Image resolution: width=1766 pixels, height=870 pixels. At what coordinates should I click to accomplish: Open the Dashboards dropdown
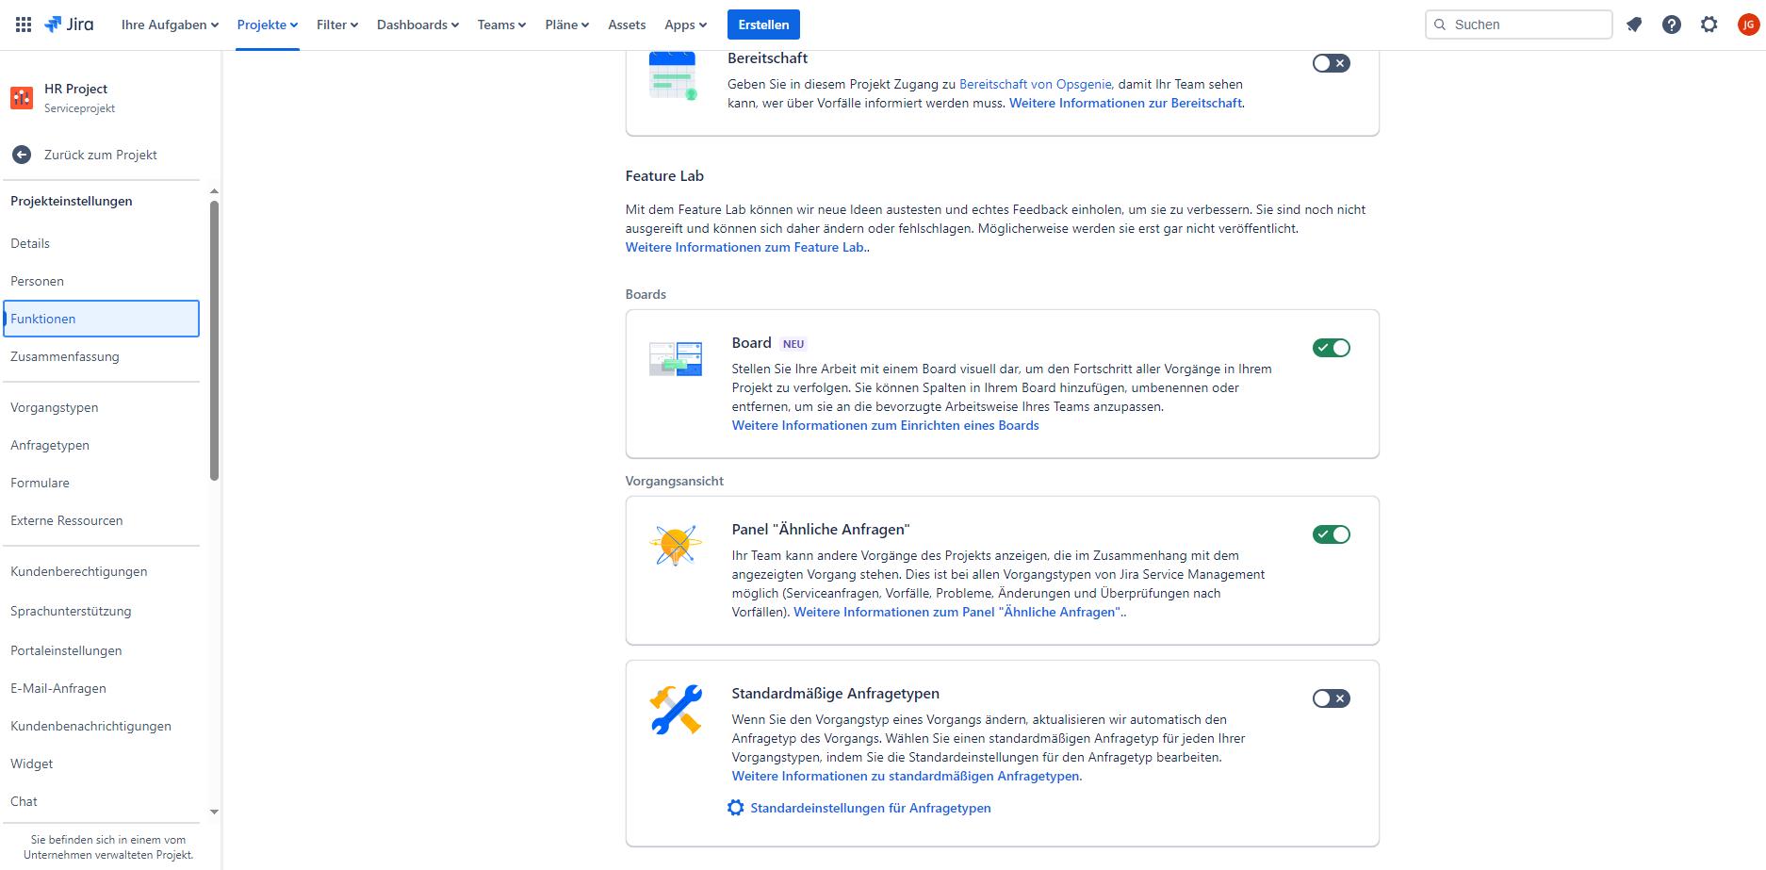417,25
